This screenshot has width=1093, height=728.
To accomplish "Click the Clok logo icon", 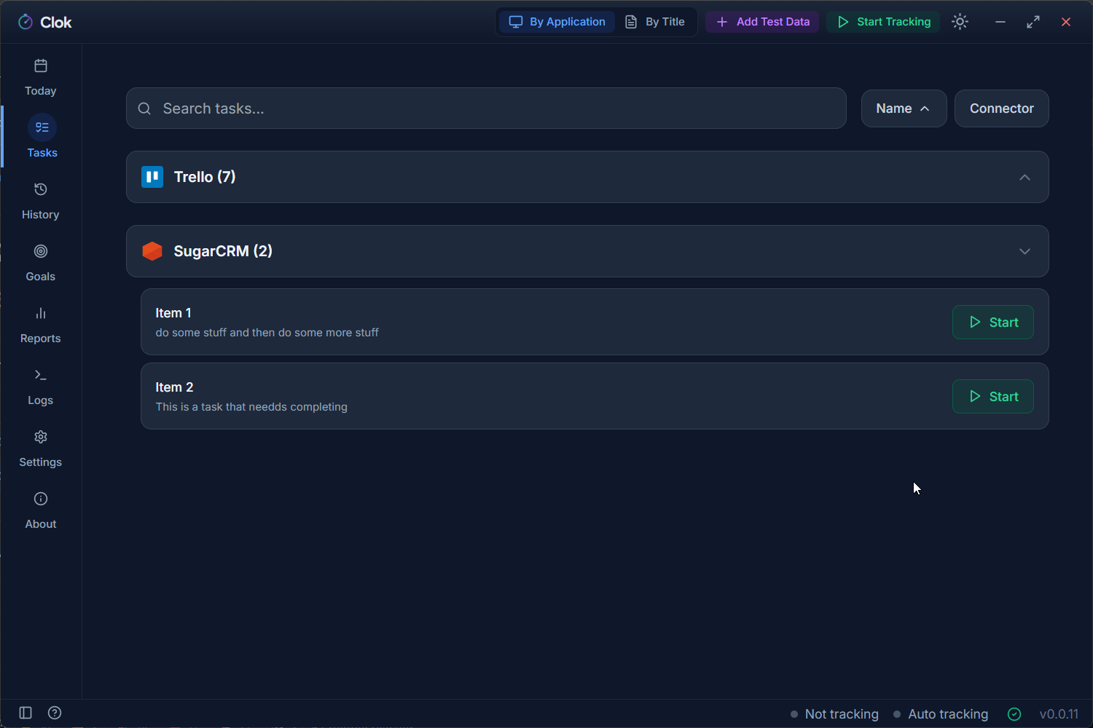I will pyautogui.click(x=26, y=22).
